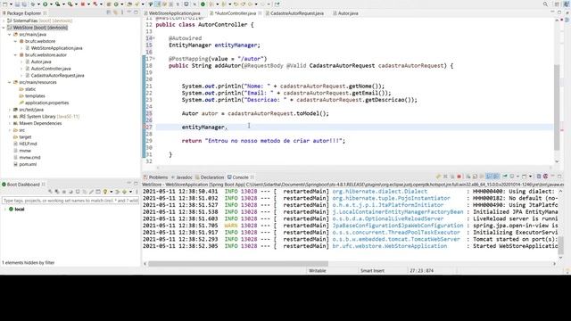Screen dimensions: 571x321
Task: Switch to the CadastraAutorRequest.java editor tab
Action: 297,13
